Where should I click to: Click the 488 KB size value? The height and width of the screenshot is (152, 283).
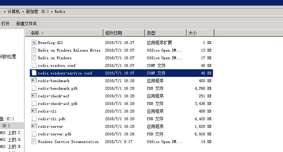(x=205, y=111)
